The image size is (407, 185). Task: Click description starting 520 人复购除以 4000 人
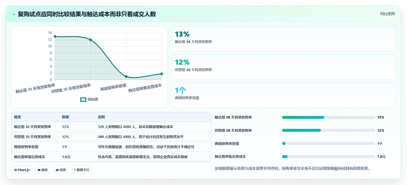136,127
